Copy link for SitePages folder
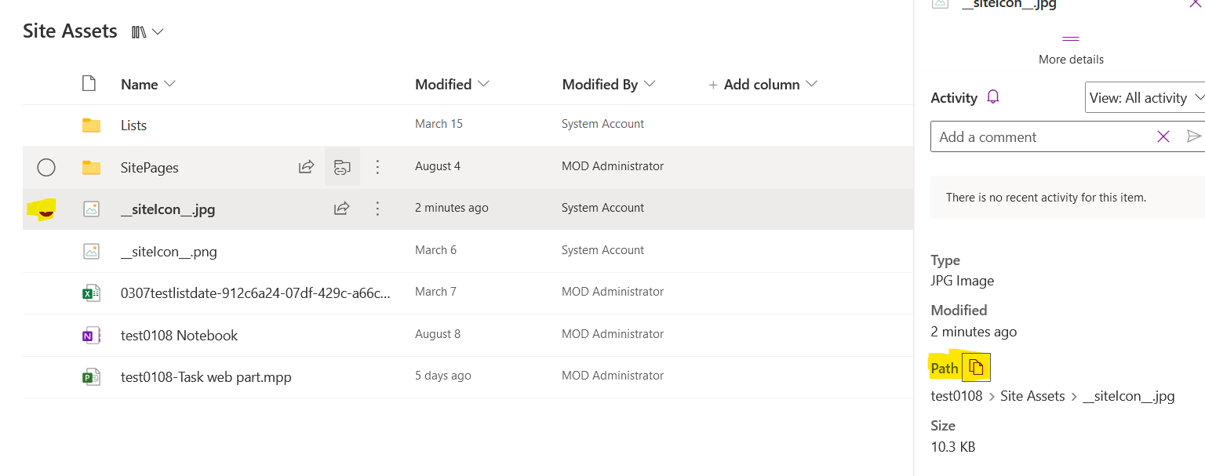Screen dimensions: 1205x476 341,166
